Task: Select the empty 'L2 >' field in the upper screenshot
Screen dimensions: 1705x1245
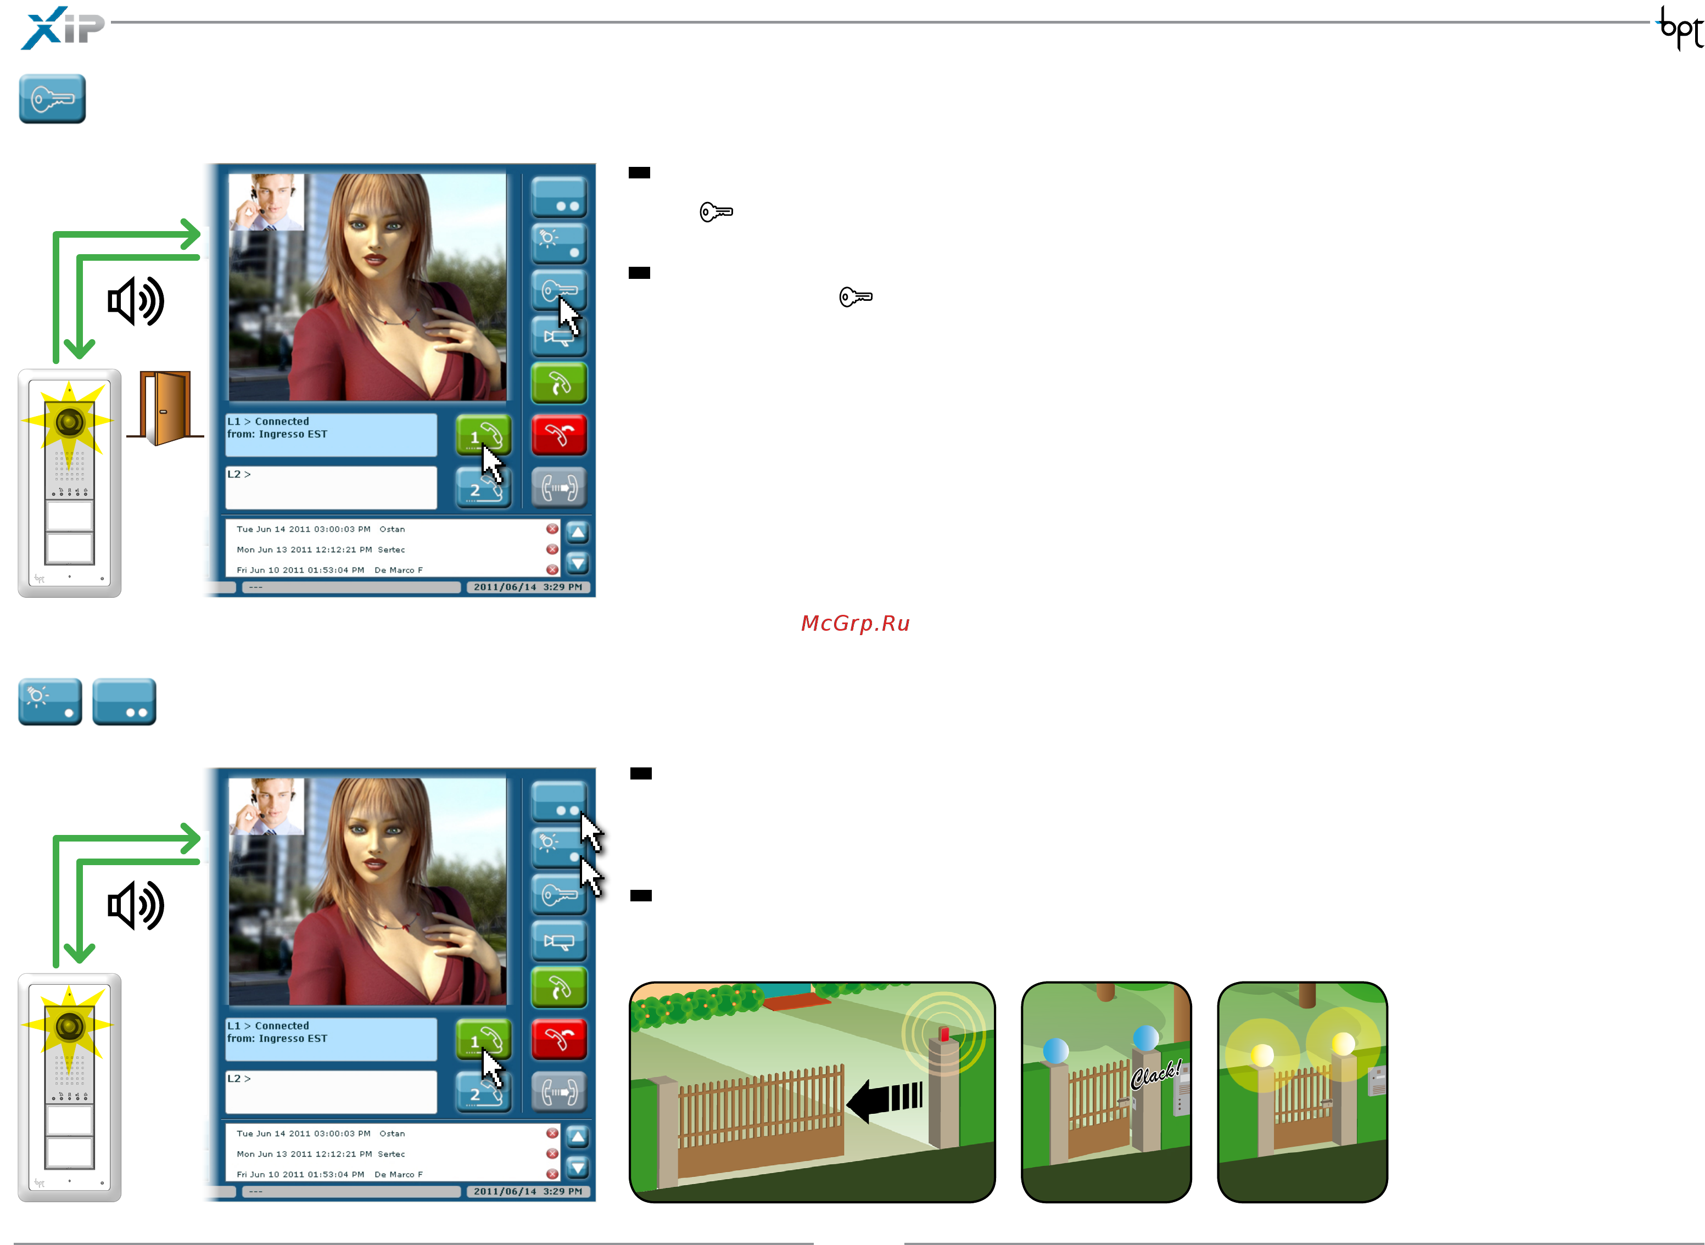Action: pos(331,487)
